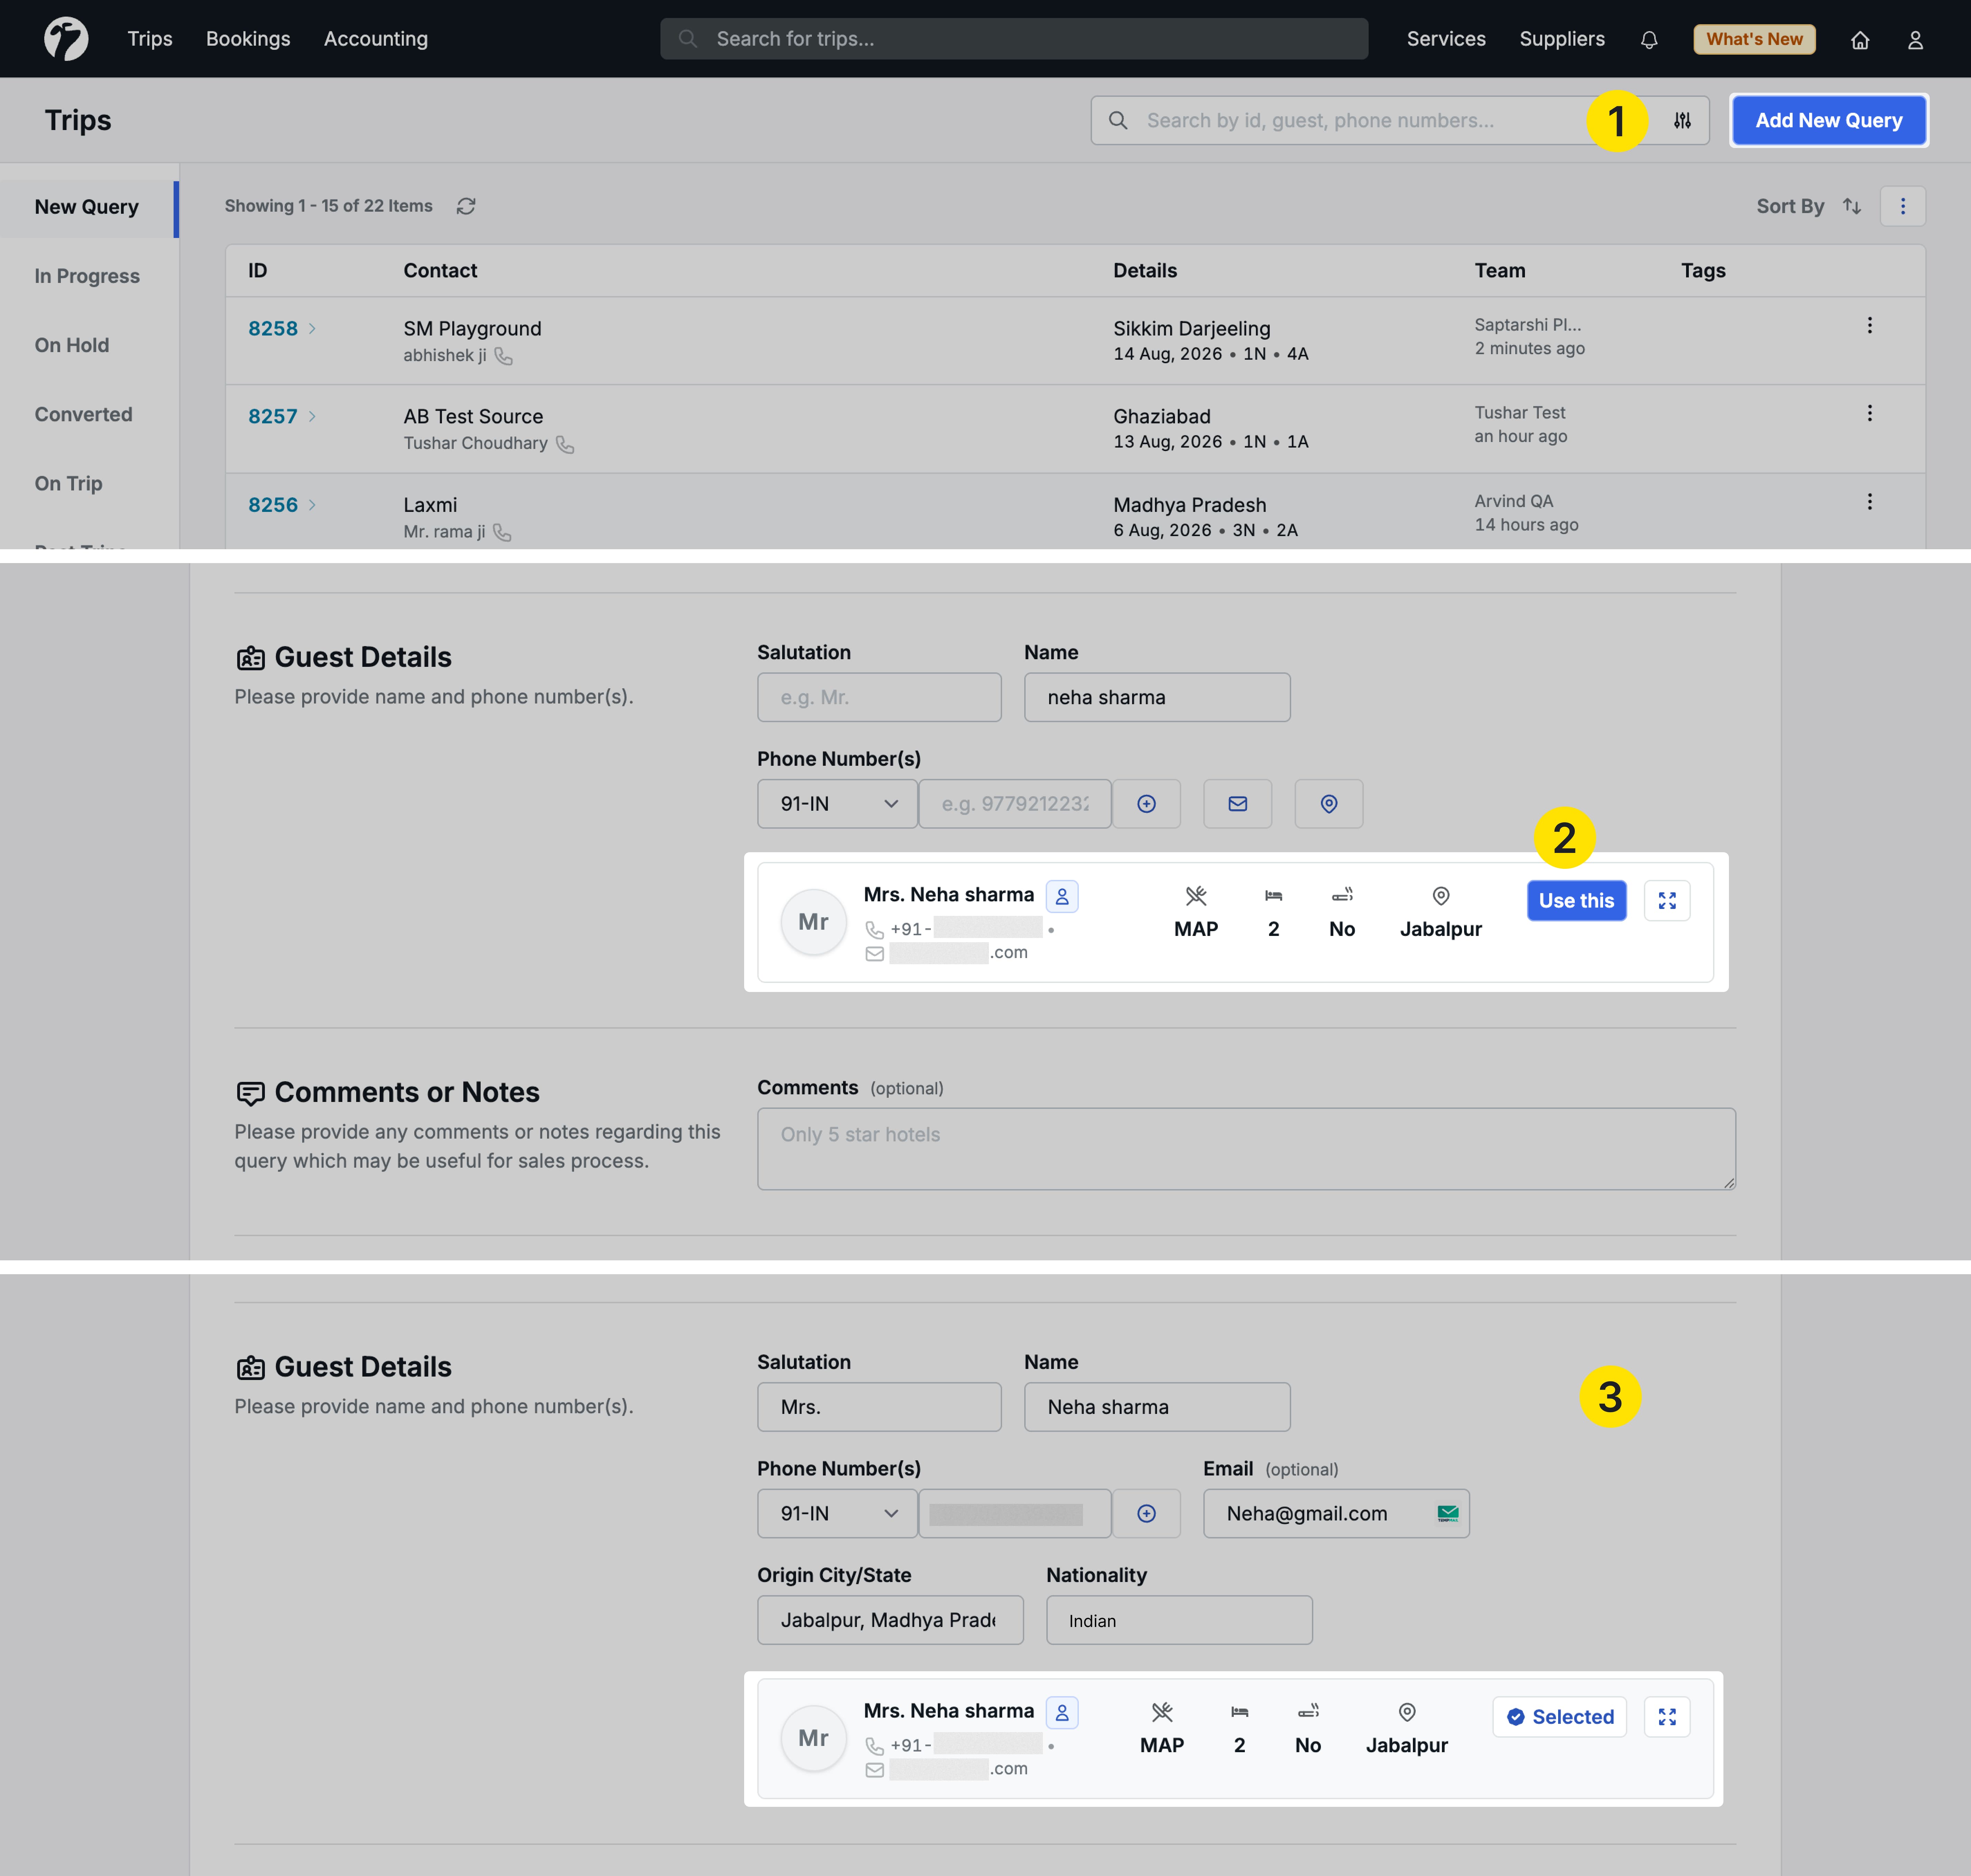Viewport: 1971px width, 1876px height.
Task: Select Converted sidebar tab
Action: point(83,414)
